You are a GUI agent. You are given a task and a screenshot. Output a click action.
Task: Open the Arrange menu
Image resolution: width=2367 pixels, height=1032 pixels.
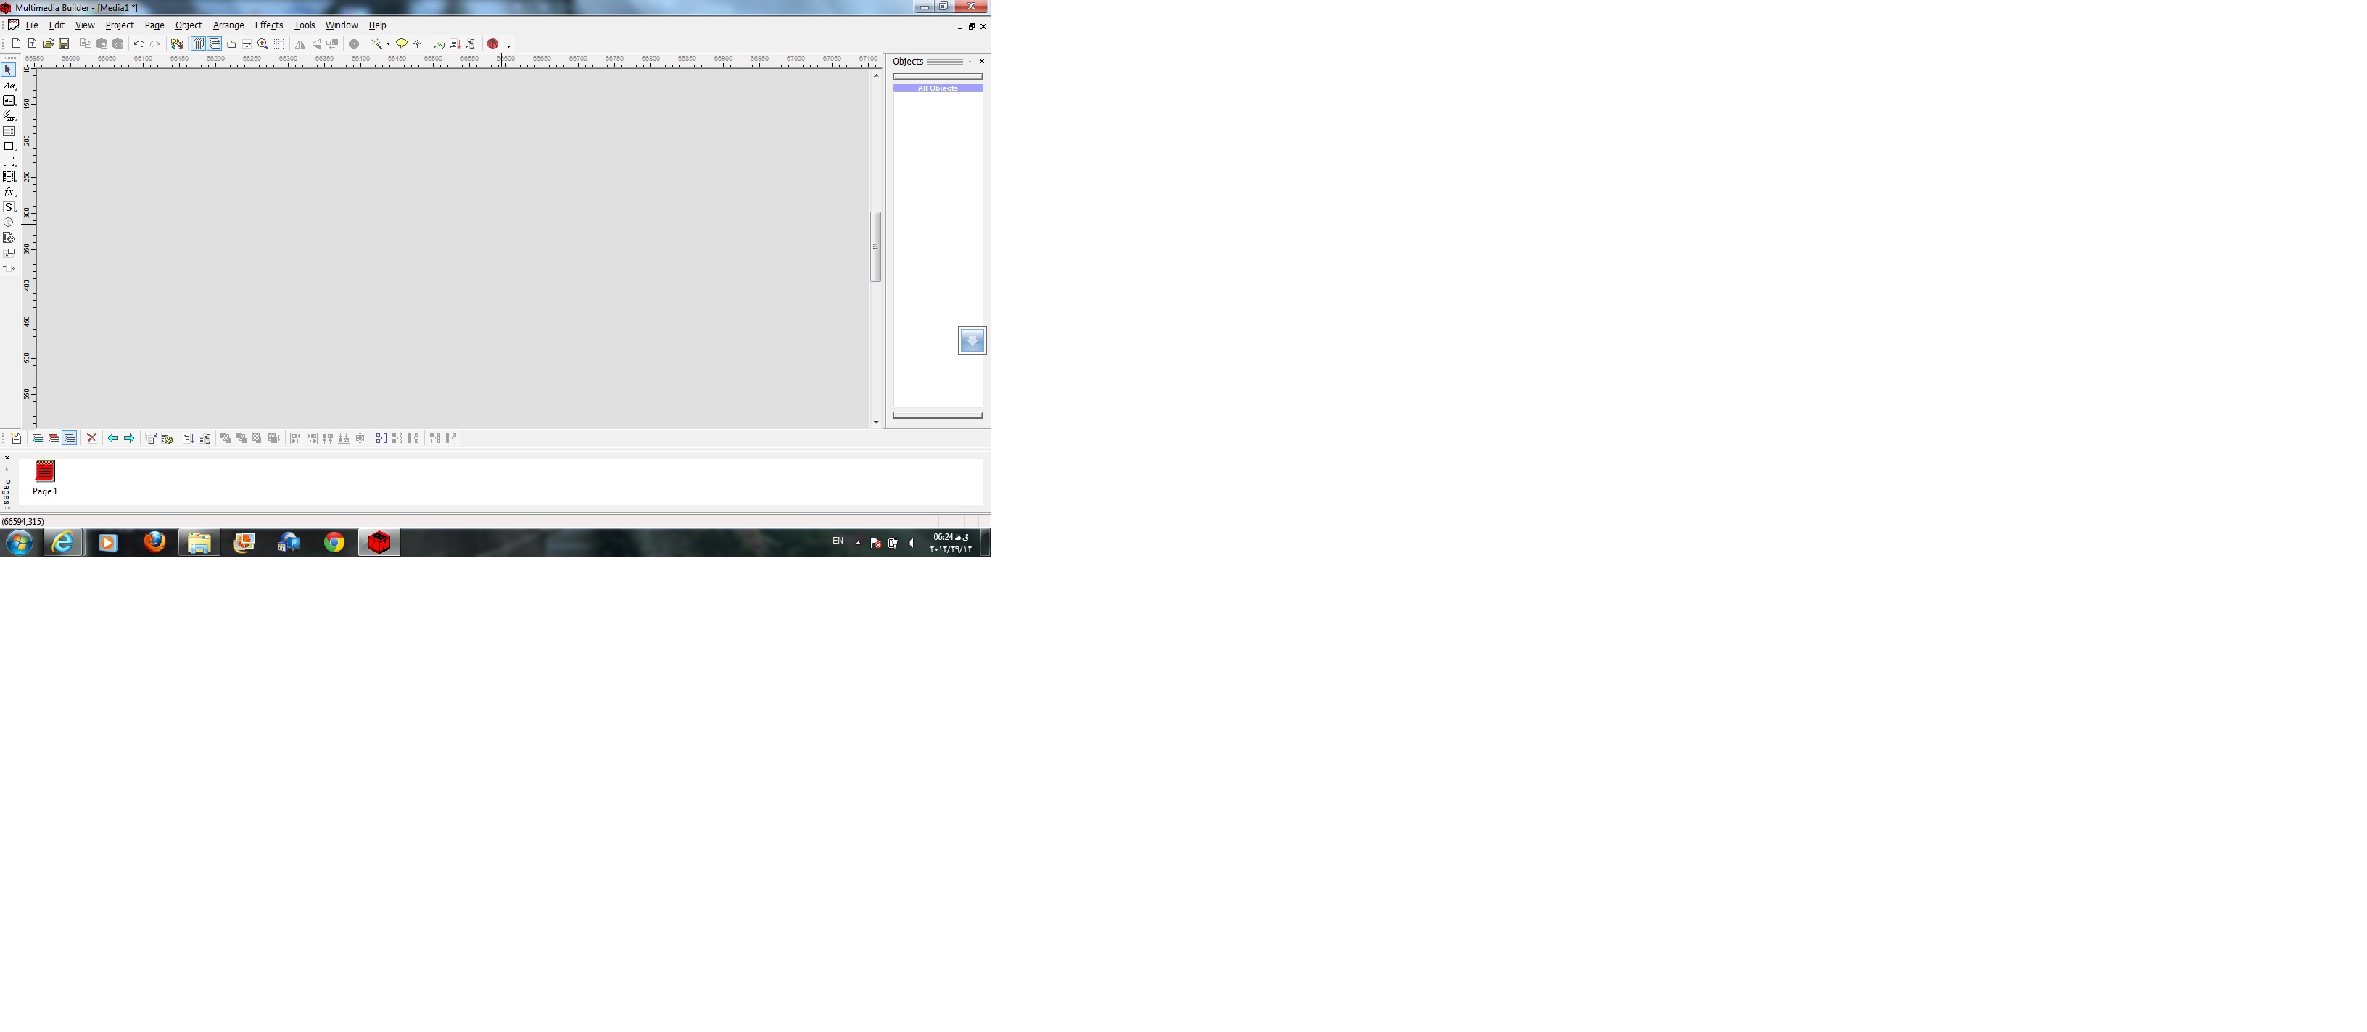point(229,25)
